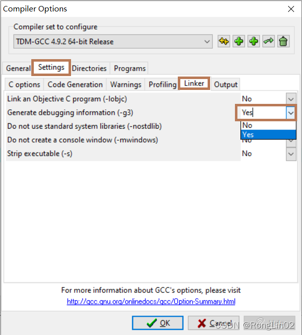Select the Linker sub-tab
The height and width of the screenshot is (335, 302).
coord(194,84)
